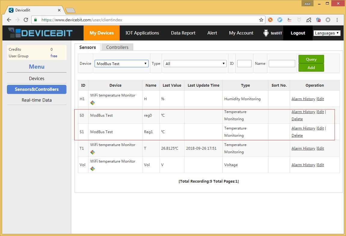
Task: Click the 'aaa' profile button in title bar
Action: point(308,4)
